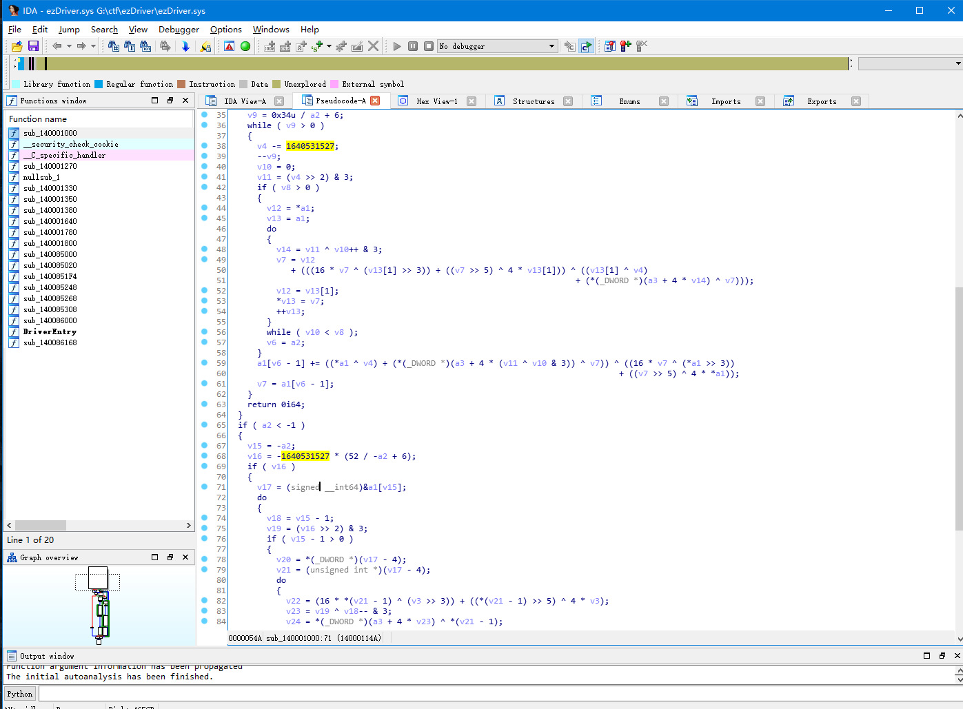This screenshot has width=963, height=709.
Task: Open the No debugger dropdown
Action: click(x=551, y=46)
